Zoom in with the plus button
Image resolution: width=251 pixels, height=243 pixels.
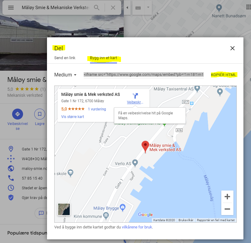point(227,197)
